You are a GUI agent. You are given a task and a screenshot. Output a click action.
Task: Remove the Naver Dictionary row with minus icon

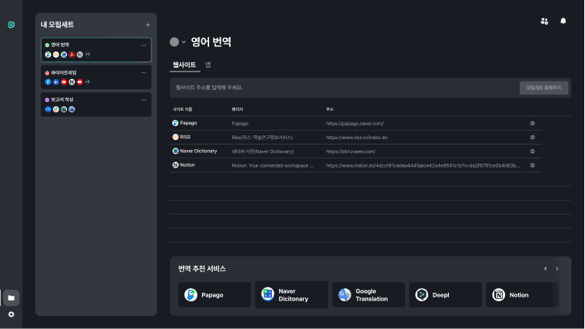[533, 151]
